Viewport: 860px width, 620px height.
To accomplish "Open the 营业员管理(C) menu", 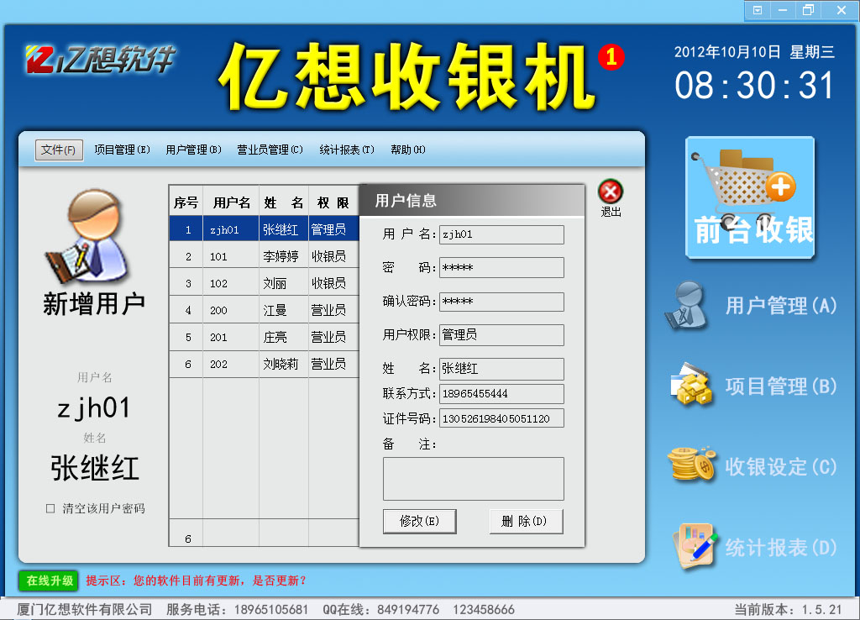I will (270, 150).
